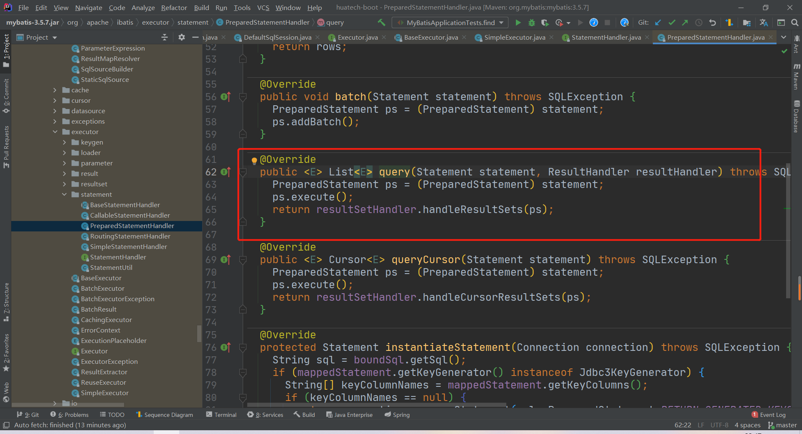The height and width of the screenshot is (434, 802).
Task: Click the override gutter icon on line 62
Action: (226, 172)
